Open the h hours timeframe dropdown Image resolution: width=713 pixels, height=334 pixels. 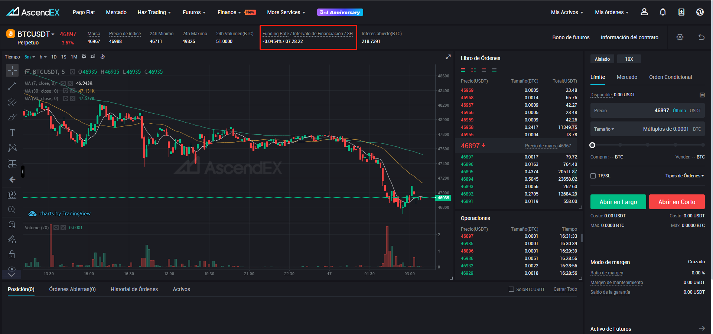click(43, 57)
